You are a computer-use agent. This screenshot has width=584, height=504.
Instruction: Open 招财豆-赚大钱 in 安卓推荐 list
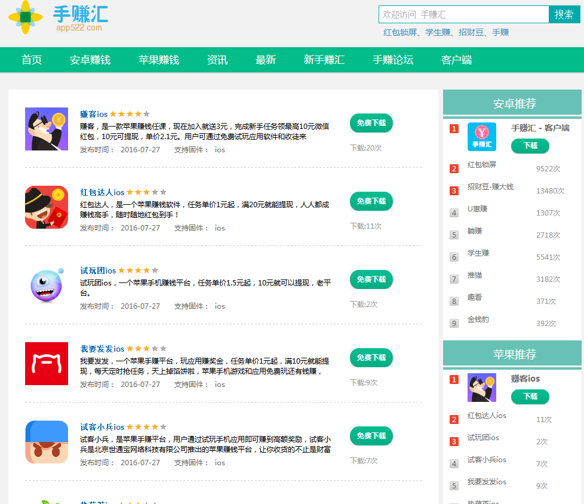pos(490,187)
